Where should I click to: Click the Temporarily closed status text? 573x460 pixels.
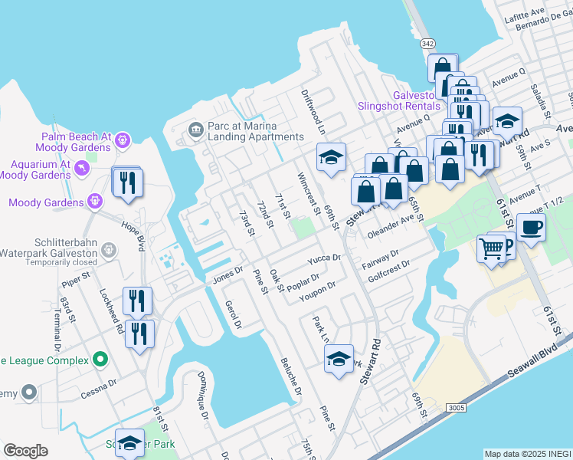pos(61,262)
